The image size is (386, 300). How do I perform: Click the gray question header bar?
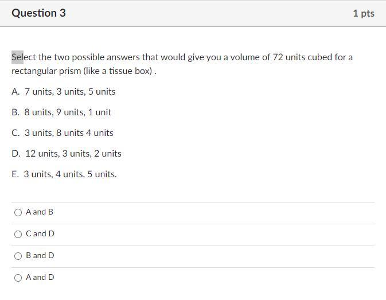[193, 14]
